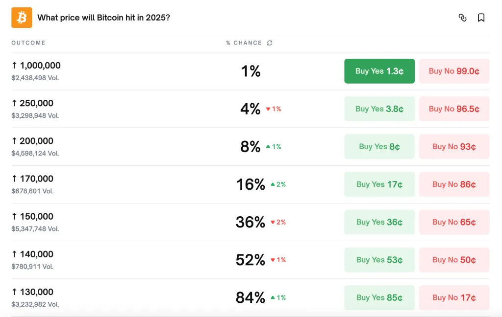Image resolution: width=502 pixels, height=317 pixels.
Task: Select Buy Yes 17¢ for 170,000
Action: click(x=379, y=184)
